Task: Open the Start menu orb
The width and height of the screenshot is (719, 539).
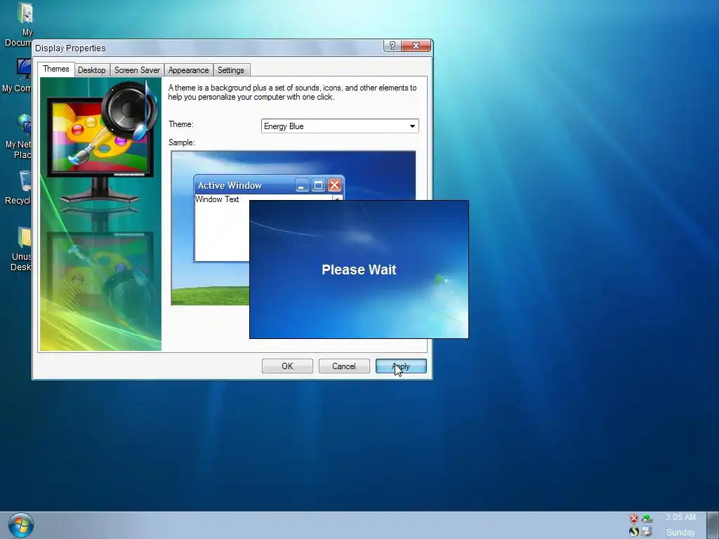Action: click(20, 525)
